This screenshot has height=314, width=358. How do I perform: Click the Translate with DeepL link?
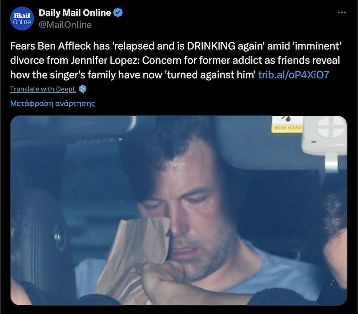[x=43, y=89]
